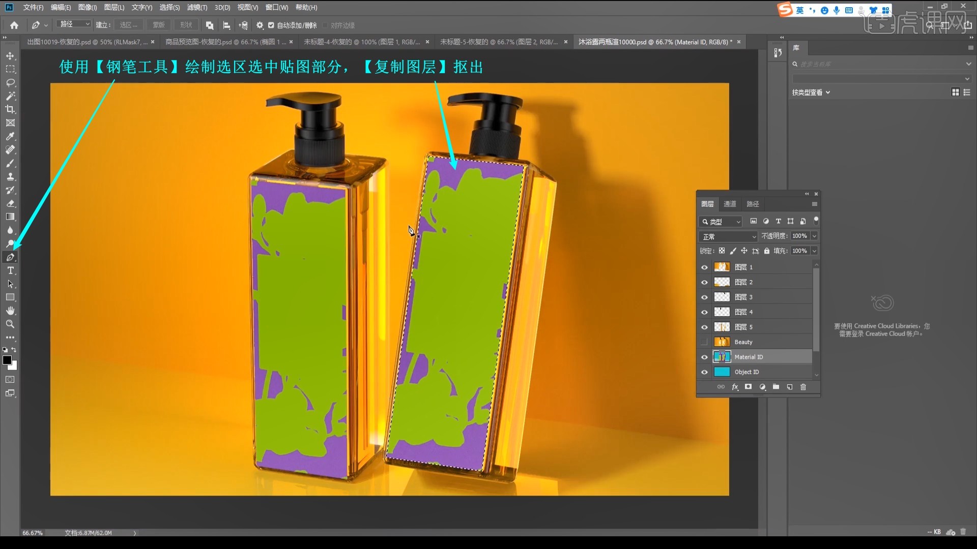Open layer style fx menu
Viewport: 977px width, 549px height.
[x=735, y=387]
